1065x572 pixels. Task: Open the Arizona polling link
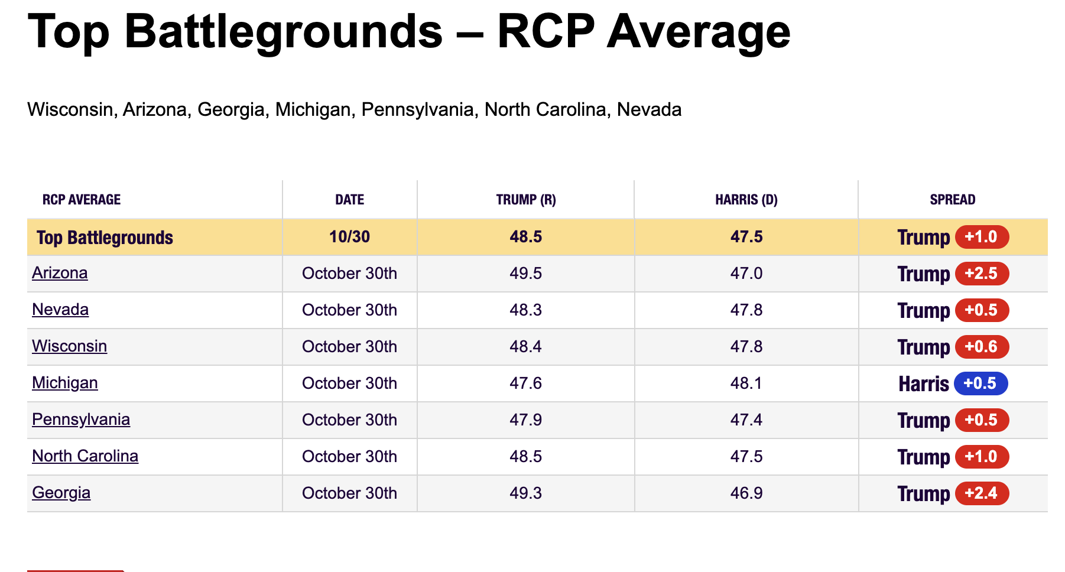coord(60,273)
